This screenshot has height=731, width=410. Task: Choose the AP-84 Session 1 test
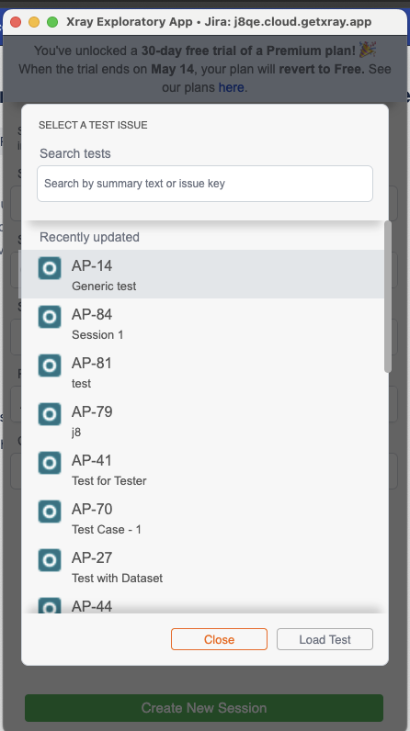201,322
